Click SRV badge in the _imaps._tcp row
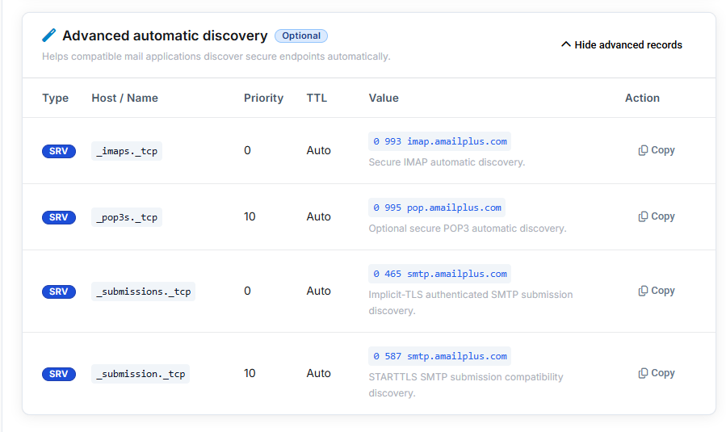 (x=59, y=151)
